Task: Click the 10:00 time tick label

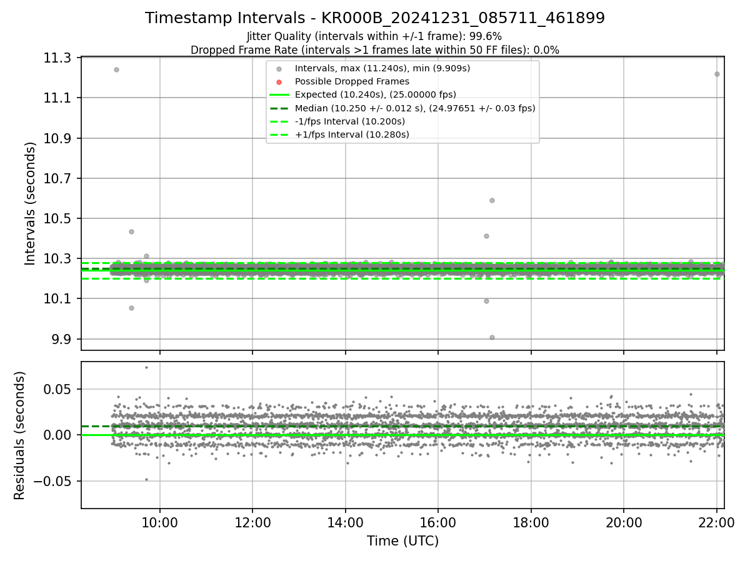Action: tap(160, 522)
